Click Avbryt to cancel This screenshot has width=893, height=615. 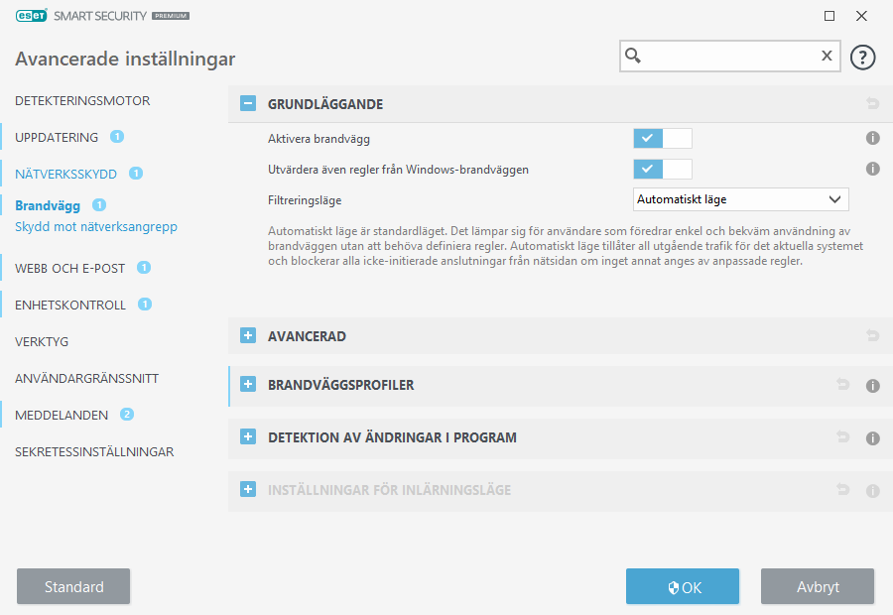[818, 586]
